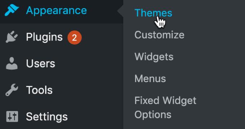Viewport: 245px width, 129px height.
Task: Click the Plugins plug icon
Action: pyautogui.click(x=12, y=37)
